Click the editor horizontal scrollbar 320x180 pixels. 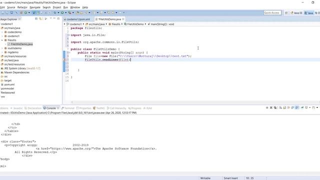(x=195, y=102)
